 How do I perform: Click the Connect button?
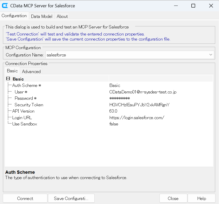(25, 198)
